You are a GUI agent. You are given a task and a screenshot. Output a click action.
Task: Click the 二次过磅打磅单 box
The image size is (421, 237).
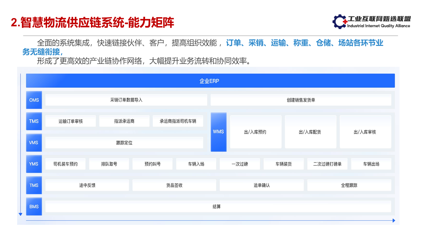[x=327, y=164]
